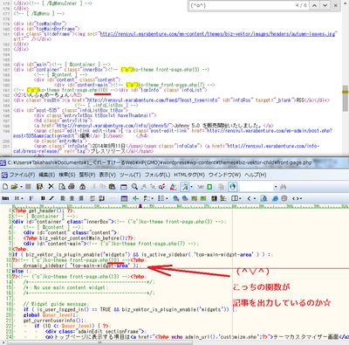The image size is (349, 345).
Task: Click the new document icon
Action: point(5,187)
